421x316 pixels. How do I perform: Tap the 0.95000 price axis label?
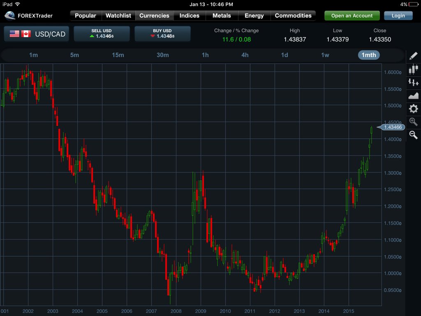pyautogui.click(x=393, y=290)
